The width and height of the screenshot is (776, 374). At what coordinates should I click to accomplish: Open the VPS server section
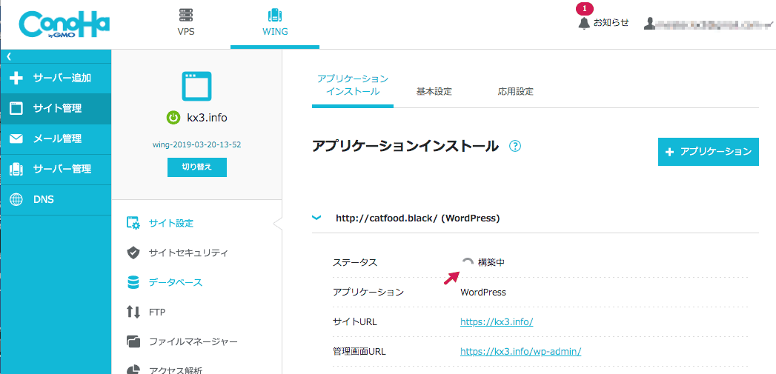point(185,23)
